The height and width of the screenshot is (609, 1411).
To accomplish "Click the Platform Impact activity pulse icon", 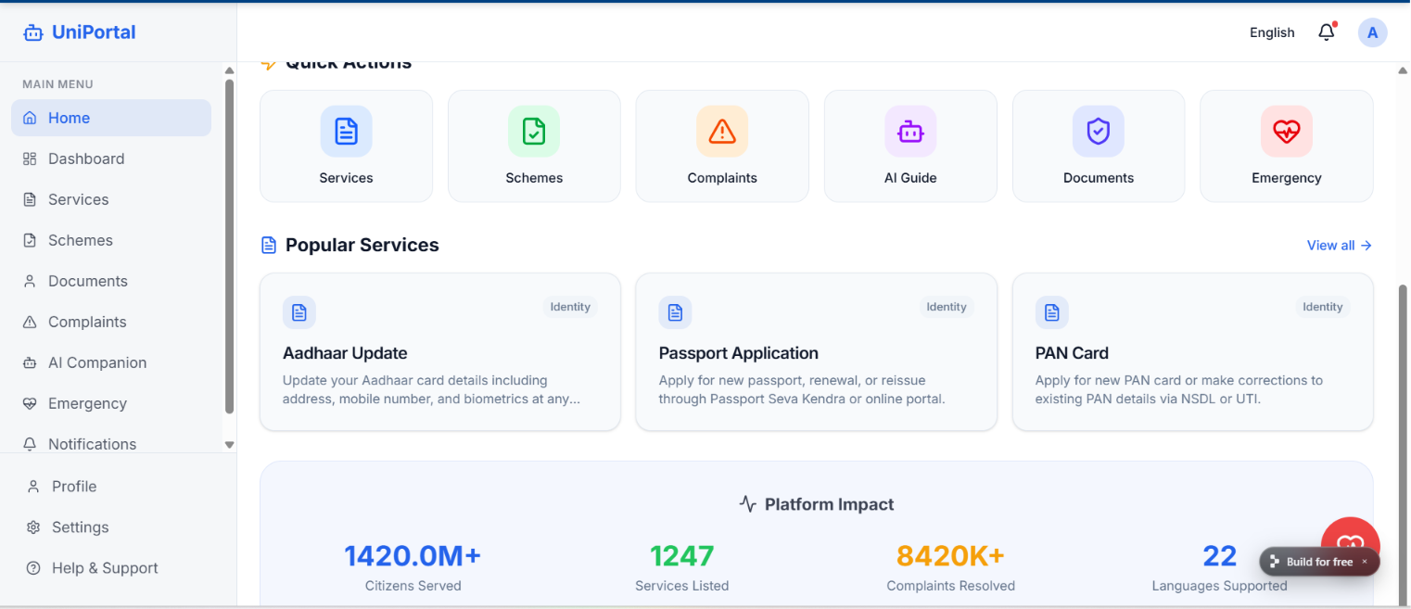I will (x=748, y=504).
